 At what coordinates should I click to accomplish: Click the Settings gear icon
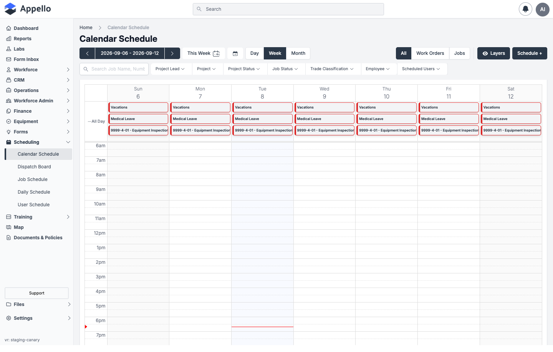point(9,318)
